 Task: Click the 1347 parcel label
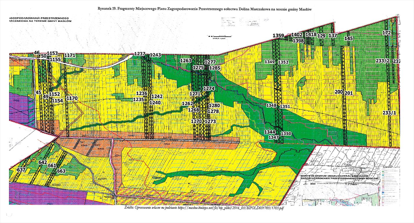274,137
